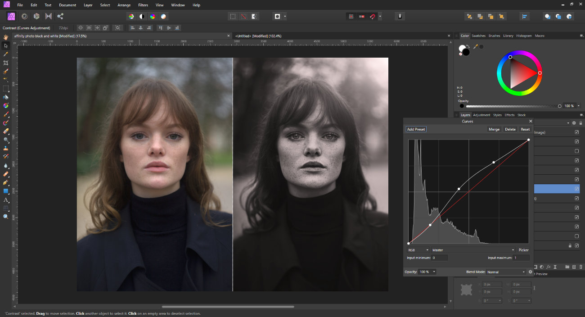Switch to the Liquify Persona
This screenshot has height=317, width=585.
tap(24, 16)
